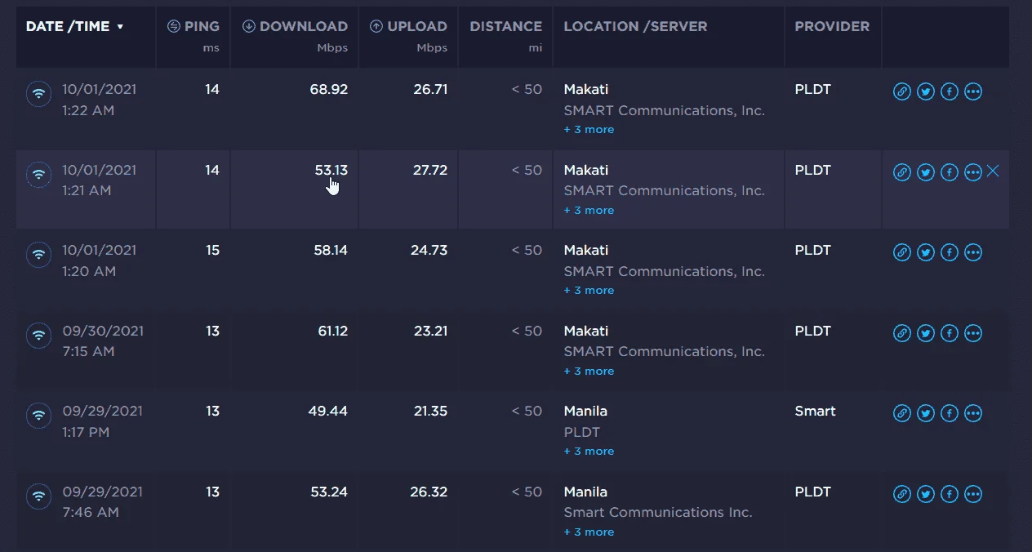Click Wi-Fi icon of 1:22 AM row

click(38, 94)
